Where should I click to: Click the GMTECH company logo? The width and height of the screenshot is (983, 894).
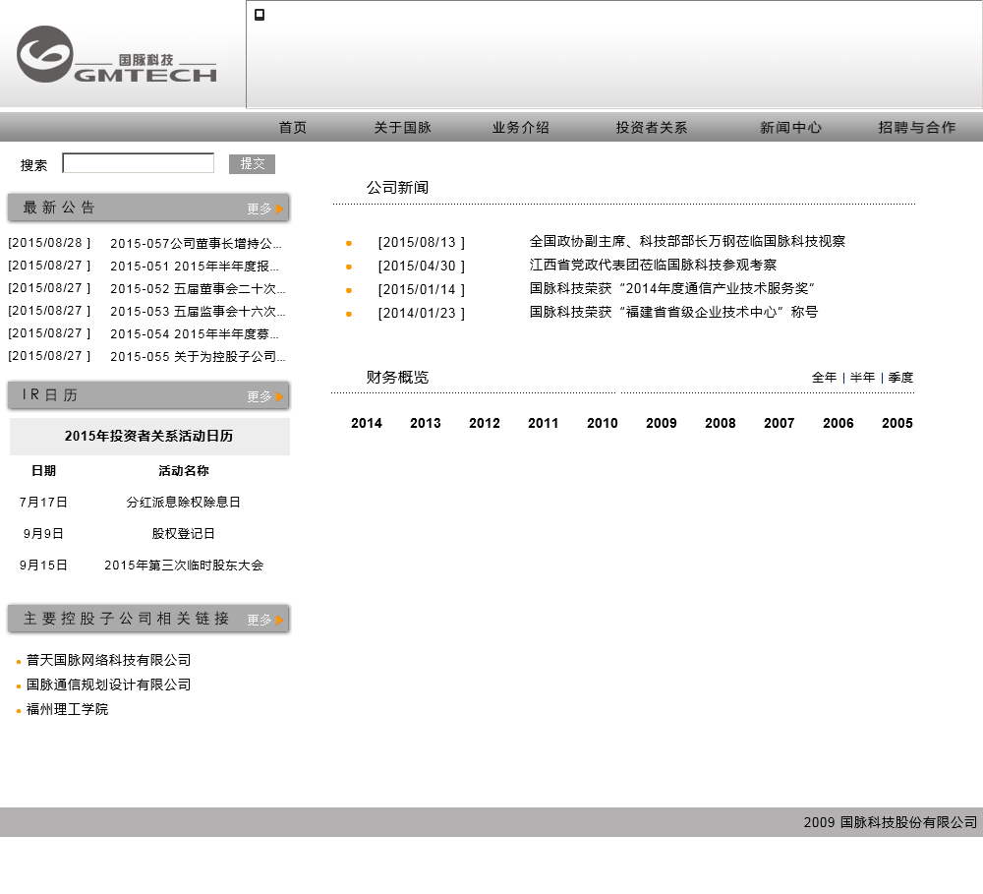pos(117,54)
